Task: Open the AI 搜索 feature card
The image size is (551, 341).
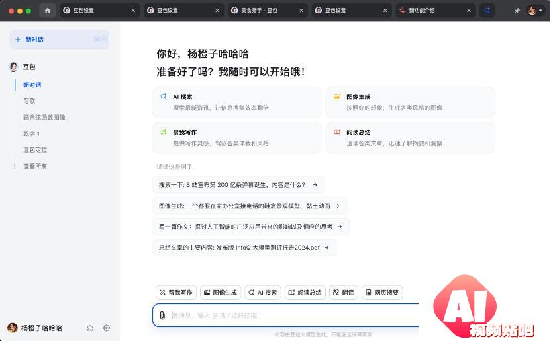Action: click(237, 102)
